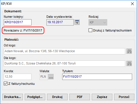Click into the Tytułem text field
This screenshot has width=137, height=104.
[97, 77]
